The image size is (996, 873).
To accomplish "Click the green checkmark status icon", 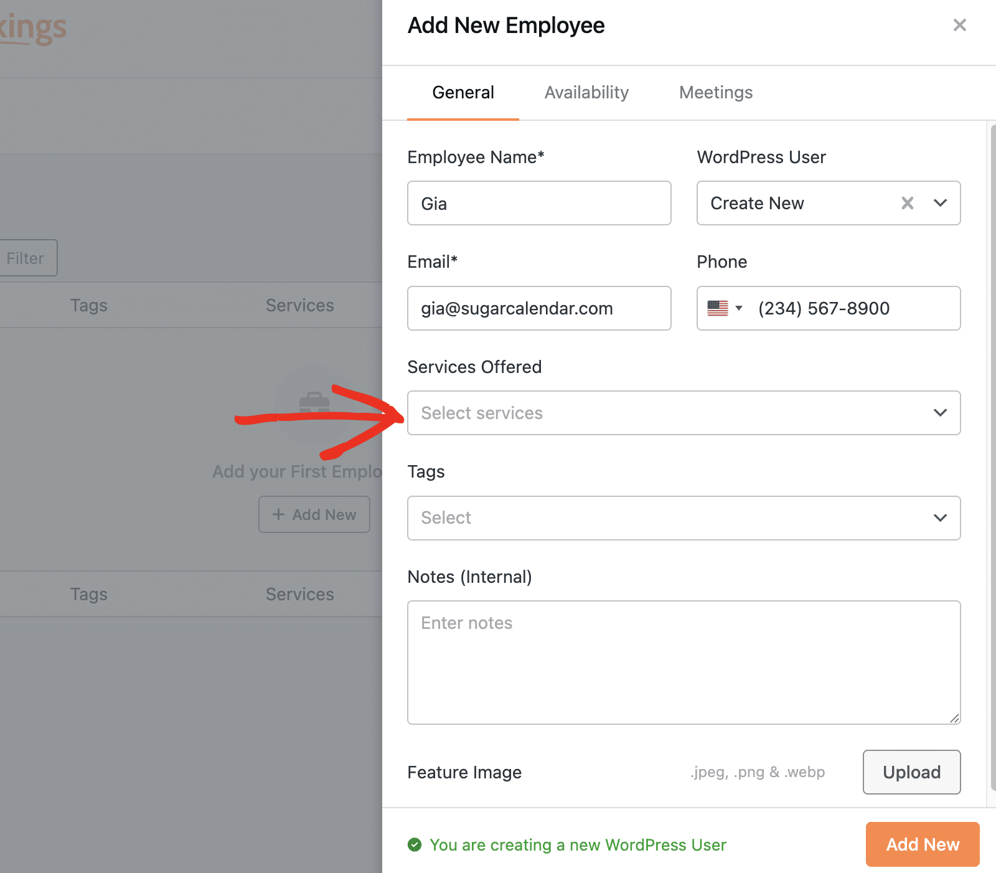I will coord(415,844).
